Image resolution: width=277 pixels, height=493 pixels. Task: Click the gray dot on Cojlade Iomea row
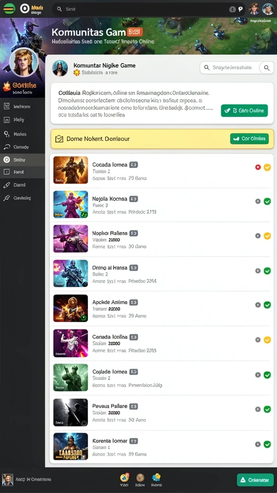click(x=258, y=375)
